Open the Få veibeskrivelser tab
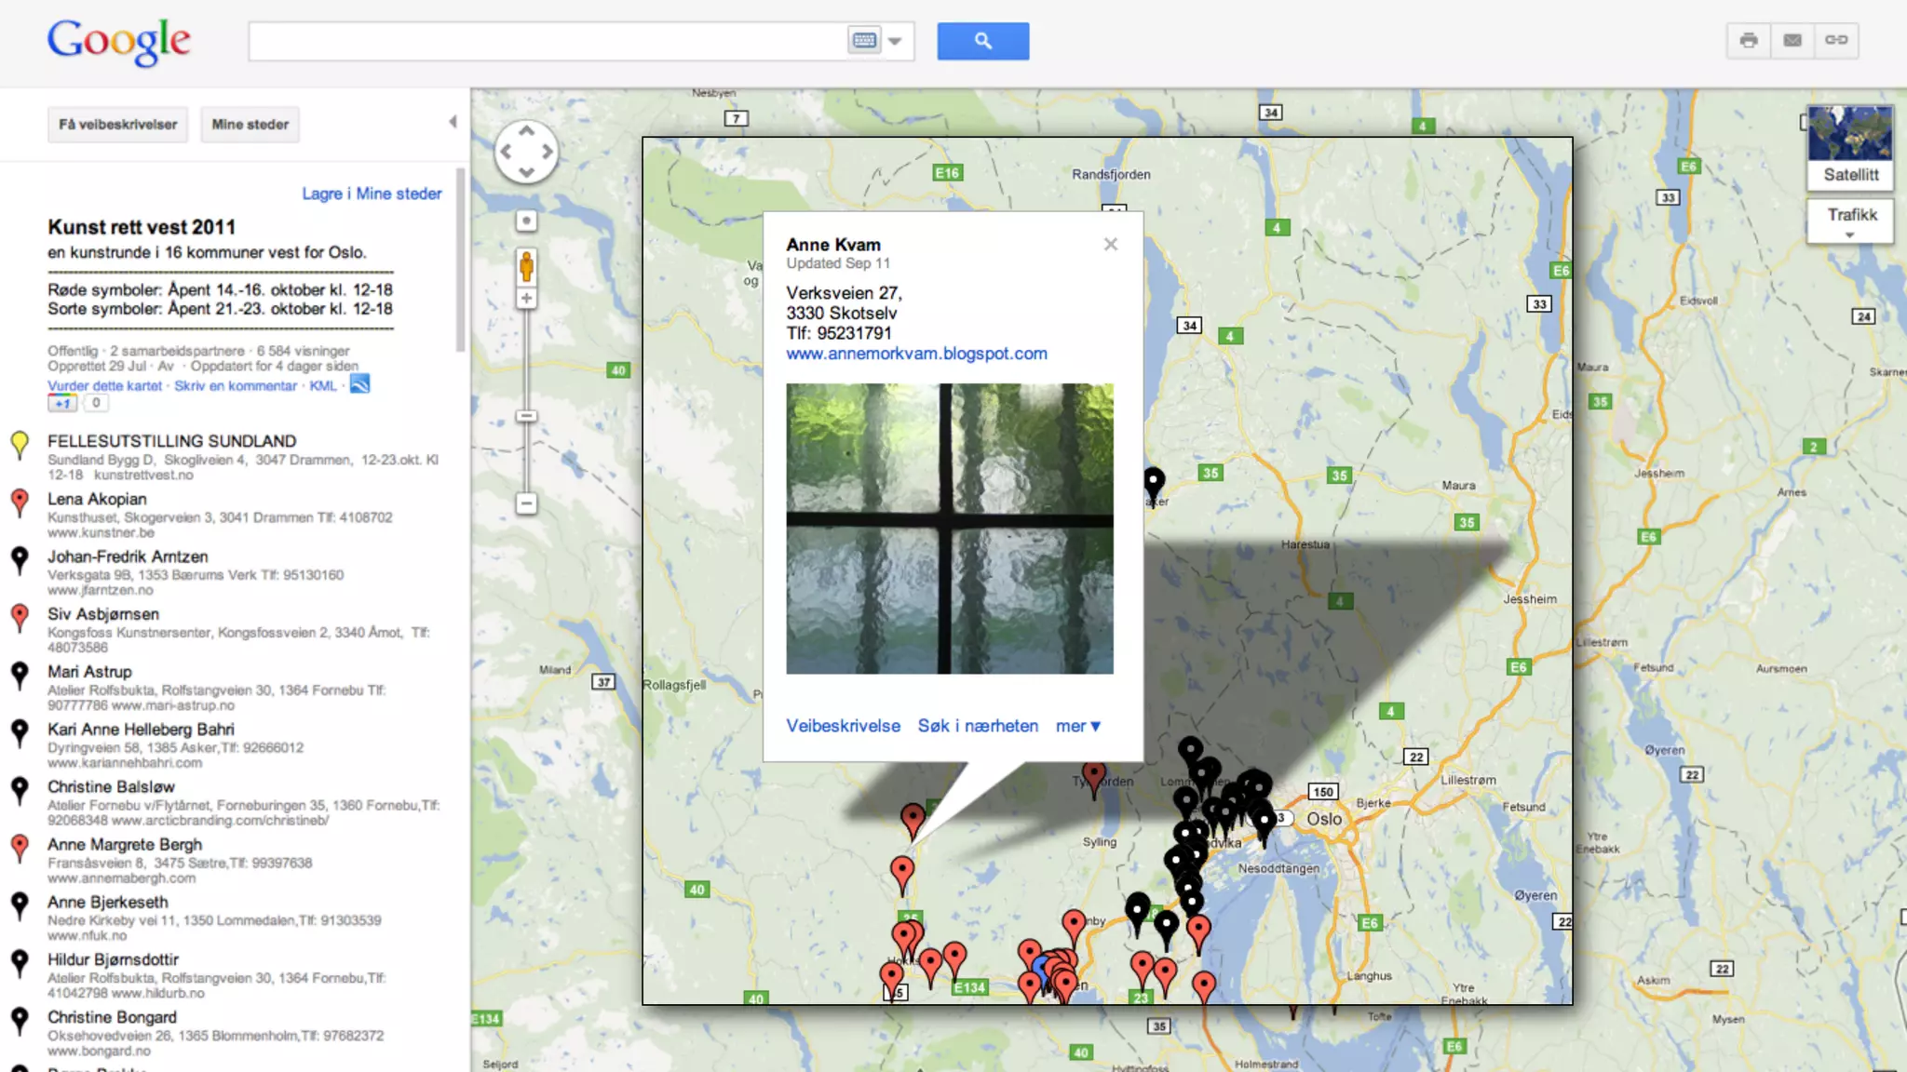The width and height of the screenshot is (1907, 1072). 117,125
